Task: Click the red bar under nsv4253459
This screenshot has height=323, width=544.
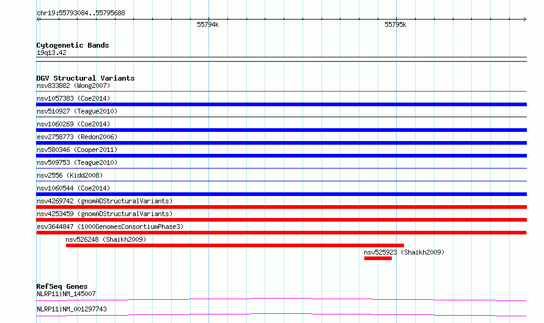Action: pos(281,220)
